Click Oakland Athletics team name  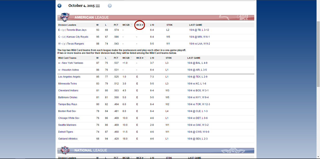point(68,139)
